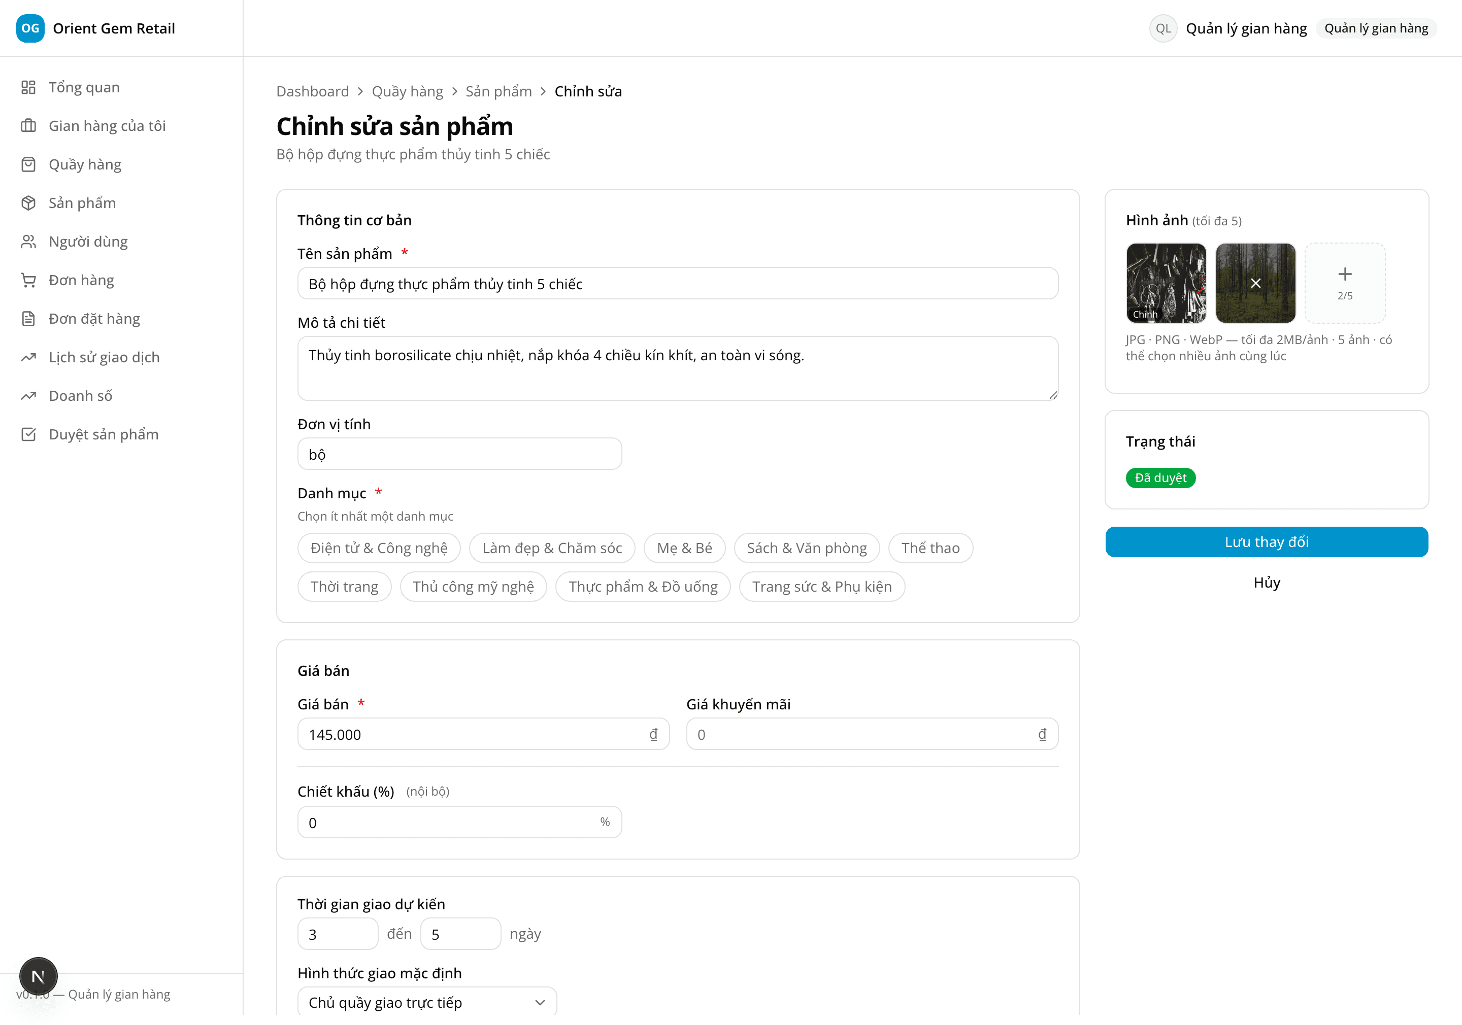Open the Next.js dev tools badge
Image resolution: width=1462 pixels, height=1025 pixels.
point(38,976)
